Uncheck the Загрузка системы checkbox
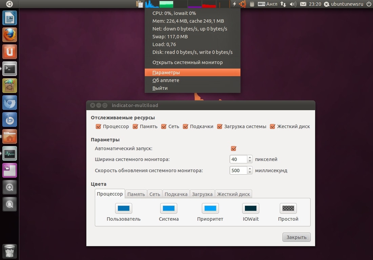The height and width of the screenshot is (260, 373). (x=220, y=126)
